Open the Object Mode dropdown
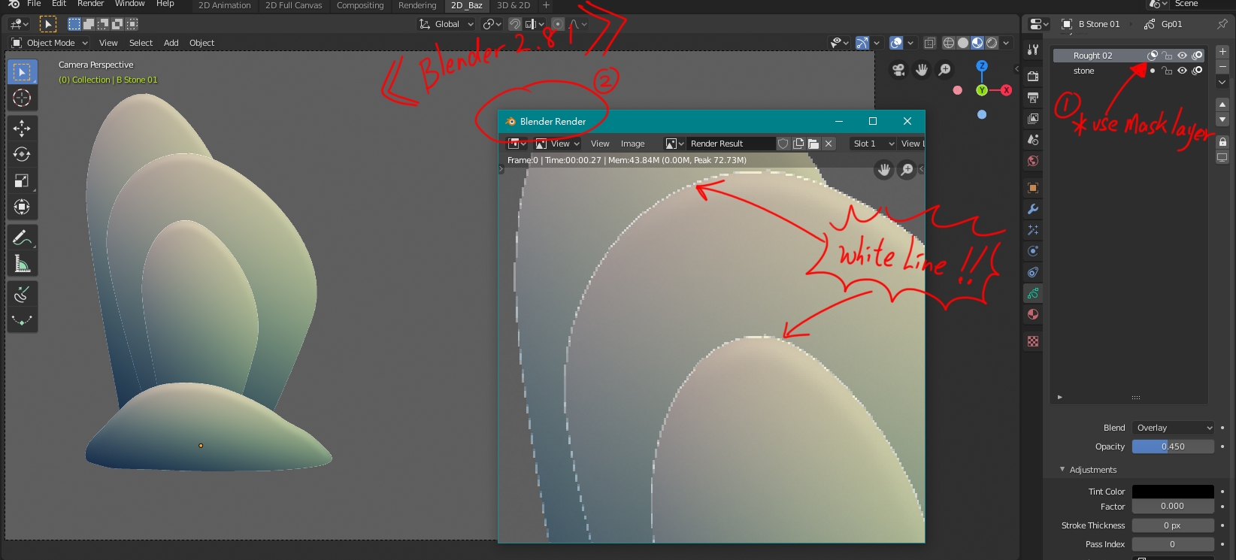 tap(50, 43)
